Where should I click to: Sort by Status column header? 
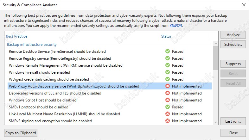coord(166,36)
